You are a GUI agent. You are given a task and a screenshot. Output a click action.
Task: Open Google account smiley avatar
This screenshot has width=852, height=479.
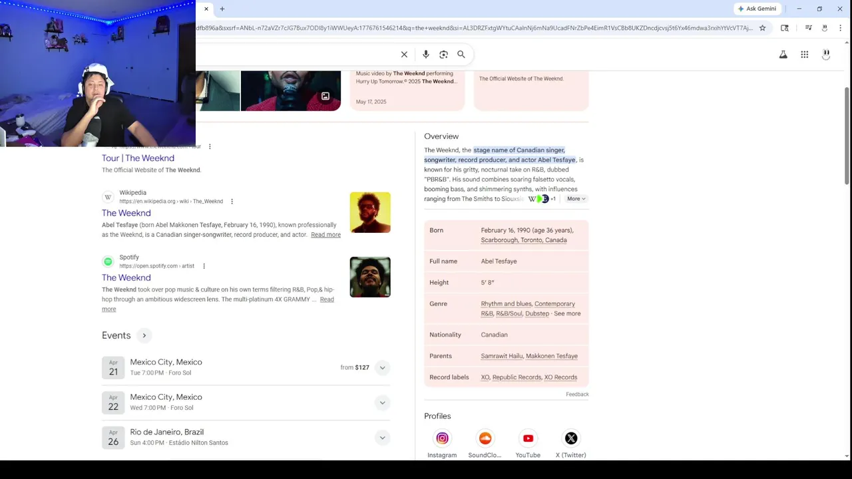pyautogui.click(x=826, y=54)
